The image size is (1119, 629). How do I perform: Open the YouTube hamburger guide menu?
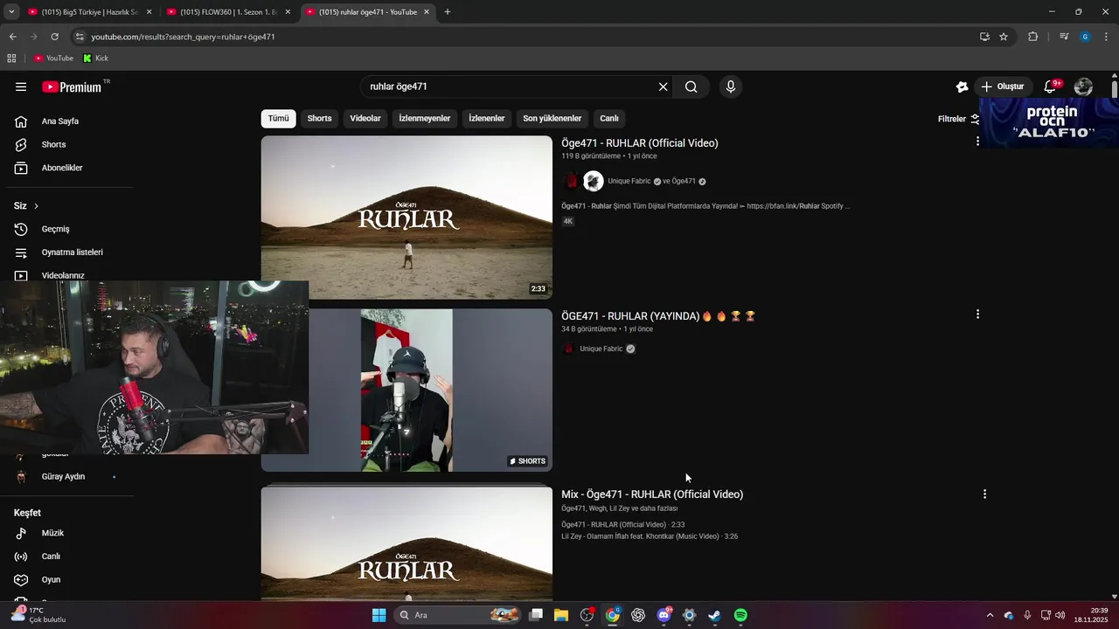tap(21, 86)
